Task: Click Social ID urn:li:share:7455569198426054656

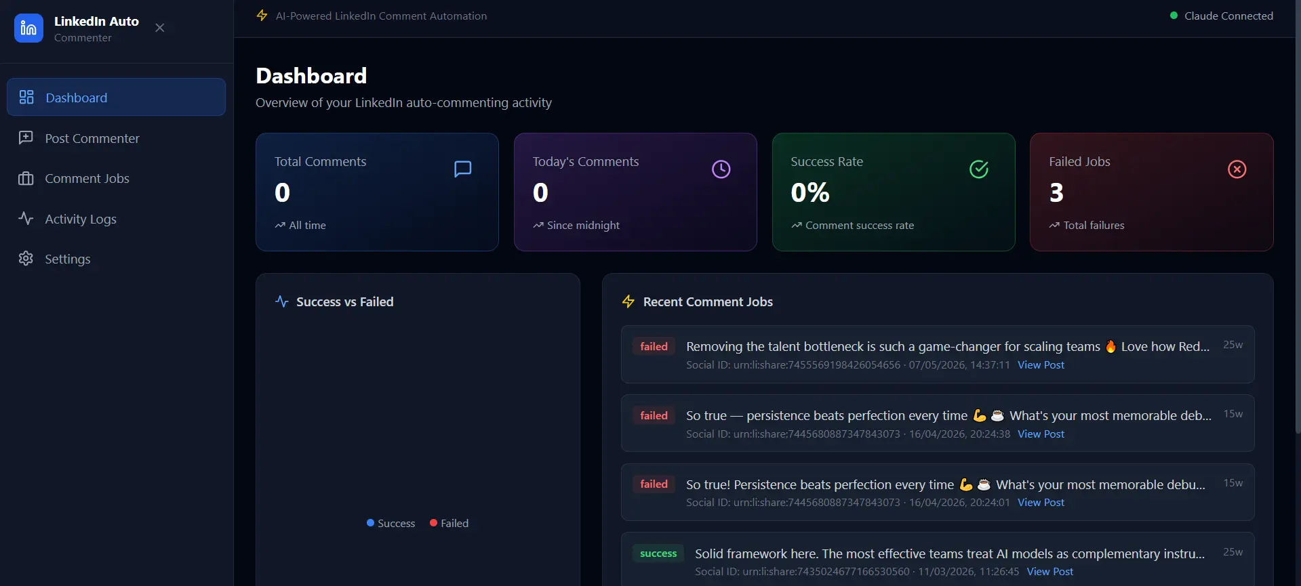Action: [793, 365]
